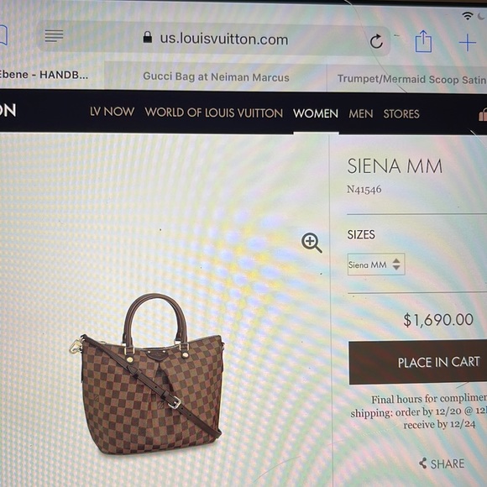Open the WOMEN menu

click(x=316, y=113)
